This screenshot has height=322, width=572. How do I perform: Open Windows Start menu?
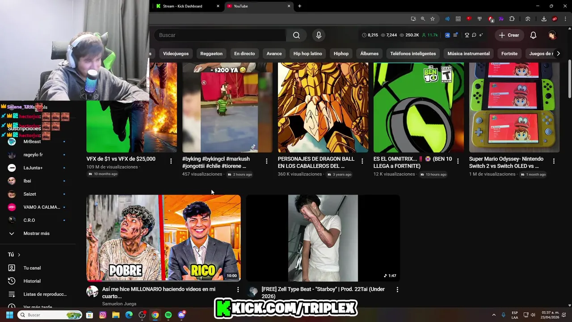click(9, 315)
